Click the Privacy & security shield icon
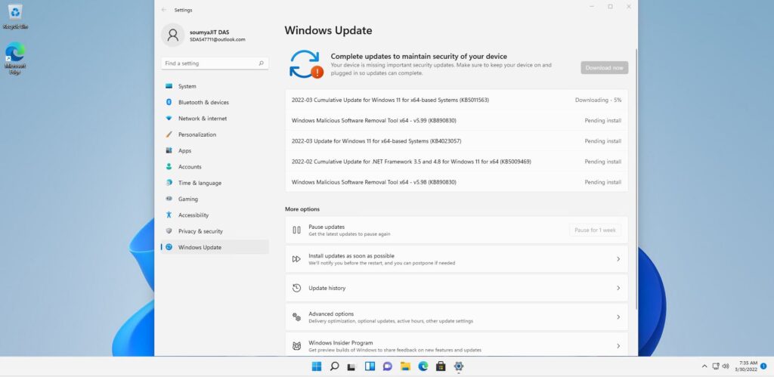This screenshot has width=774, height=377. (169, 231)
